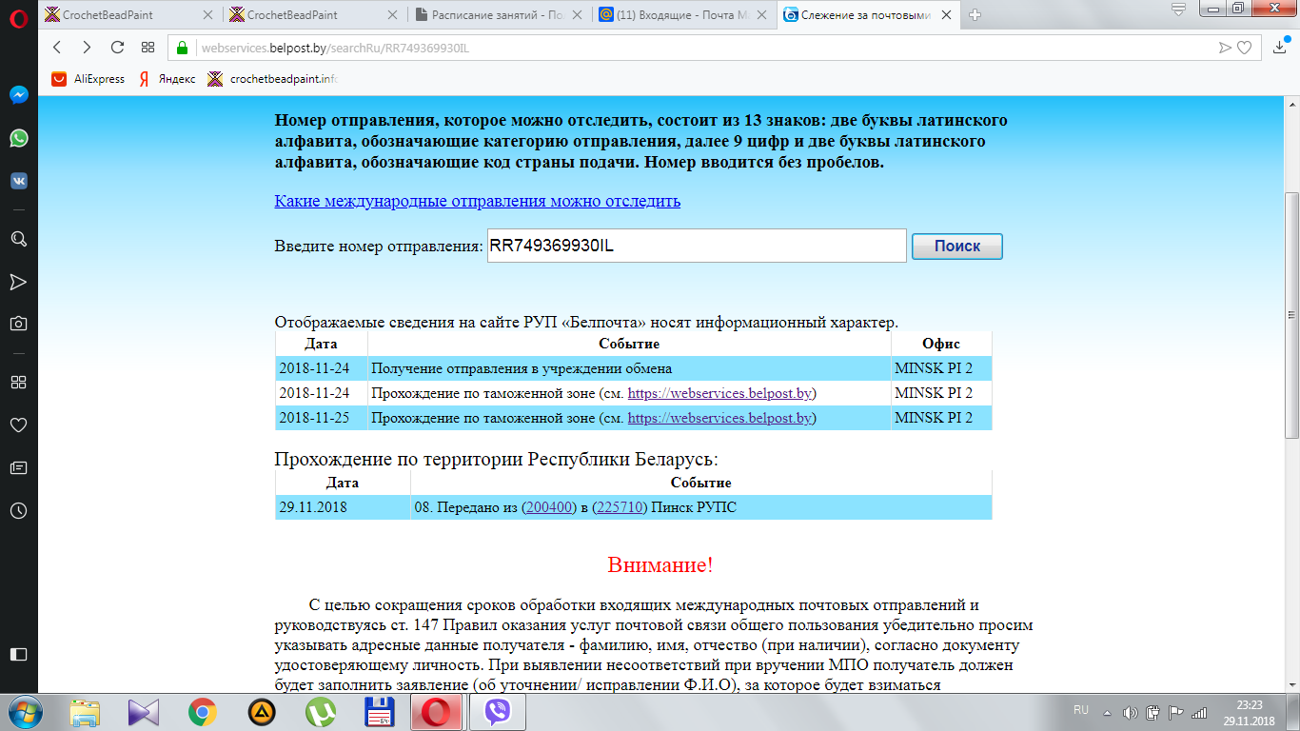1300x731 pixels.
Task: Click the Поиск search button
Action: pos(956,246)
